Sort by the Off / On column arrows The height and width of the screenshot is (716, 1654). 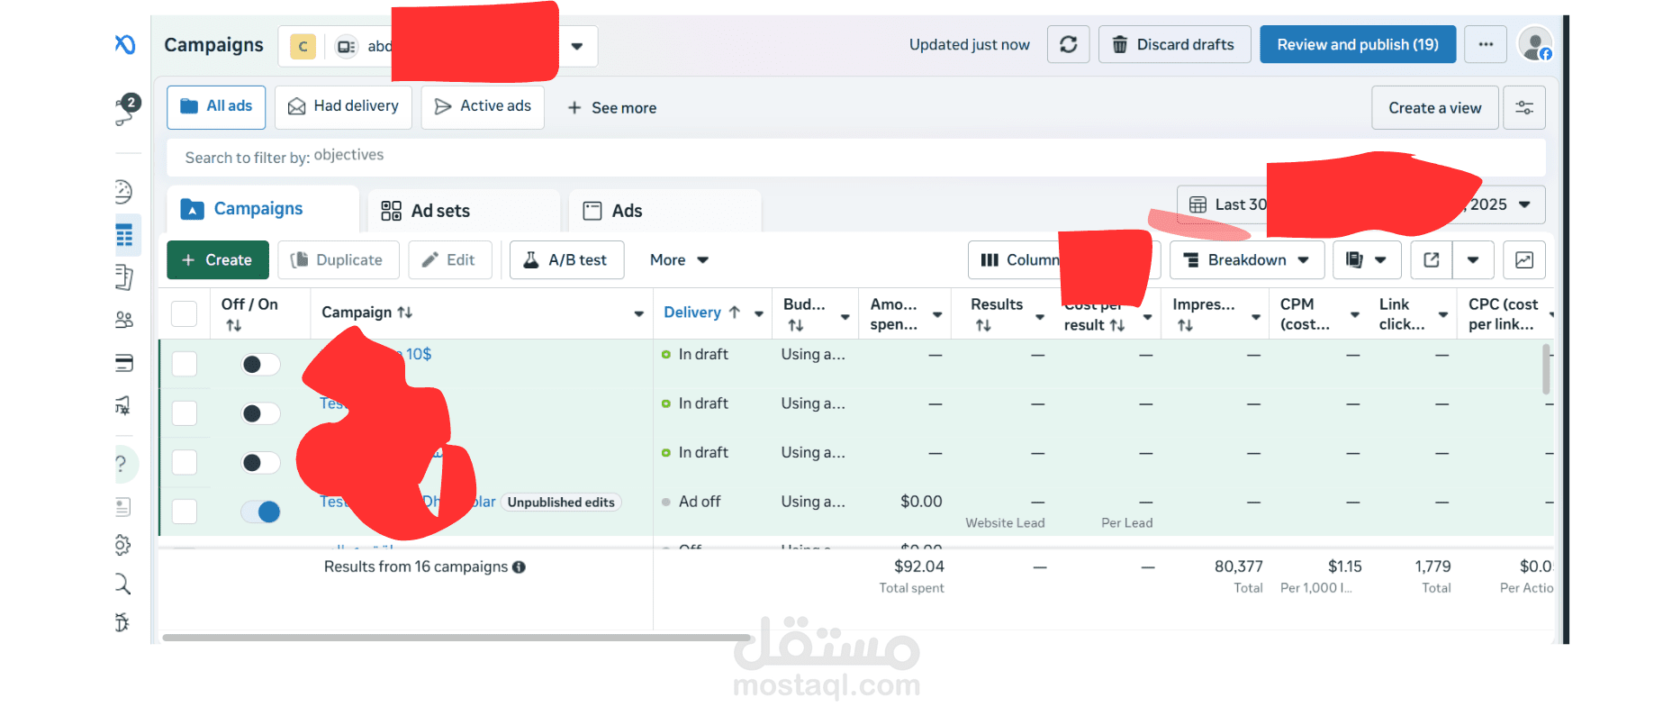(234, 325)
